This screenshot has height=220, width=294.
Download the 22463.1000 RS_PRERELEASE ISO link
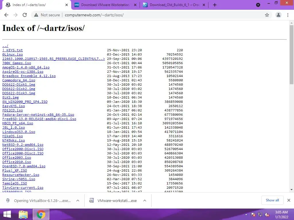53,59
